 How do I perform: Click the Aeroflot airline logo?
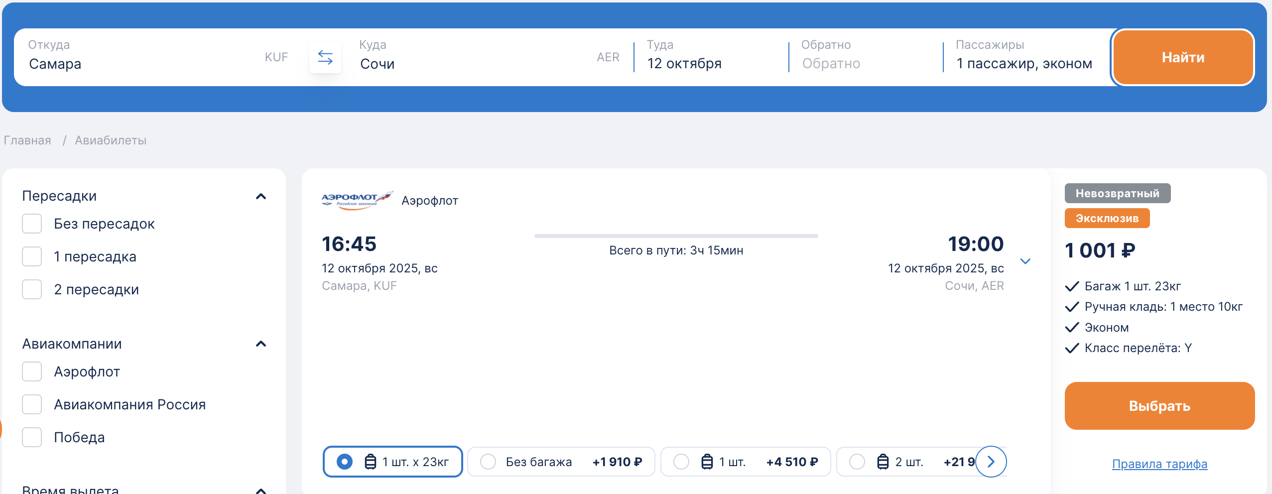pyautogui.click(x=357, y=200)
